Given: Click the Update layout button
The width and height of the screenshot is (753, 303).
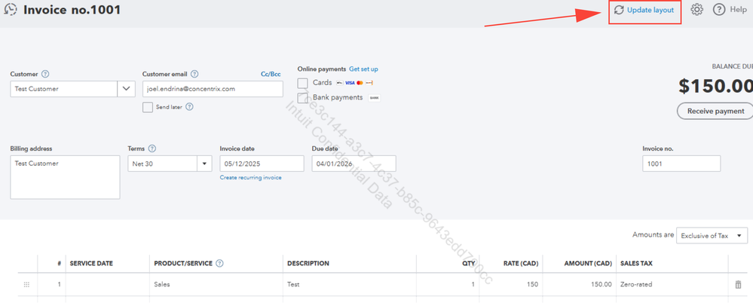Looking at the screenshot, I should pos(645,10).
